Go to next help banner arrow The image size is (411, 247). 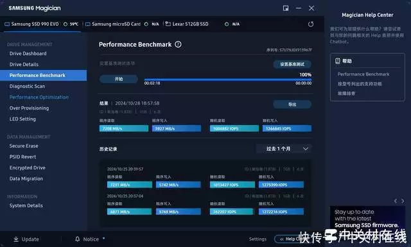[x=403, y=201]
